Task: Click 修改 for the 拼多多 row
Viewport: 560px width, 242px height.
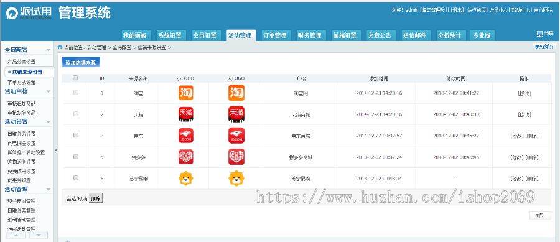Action: click(517, 157)
